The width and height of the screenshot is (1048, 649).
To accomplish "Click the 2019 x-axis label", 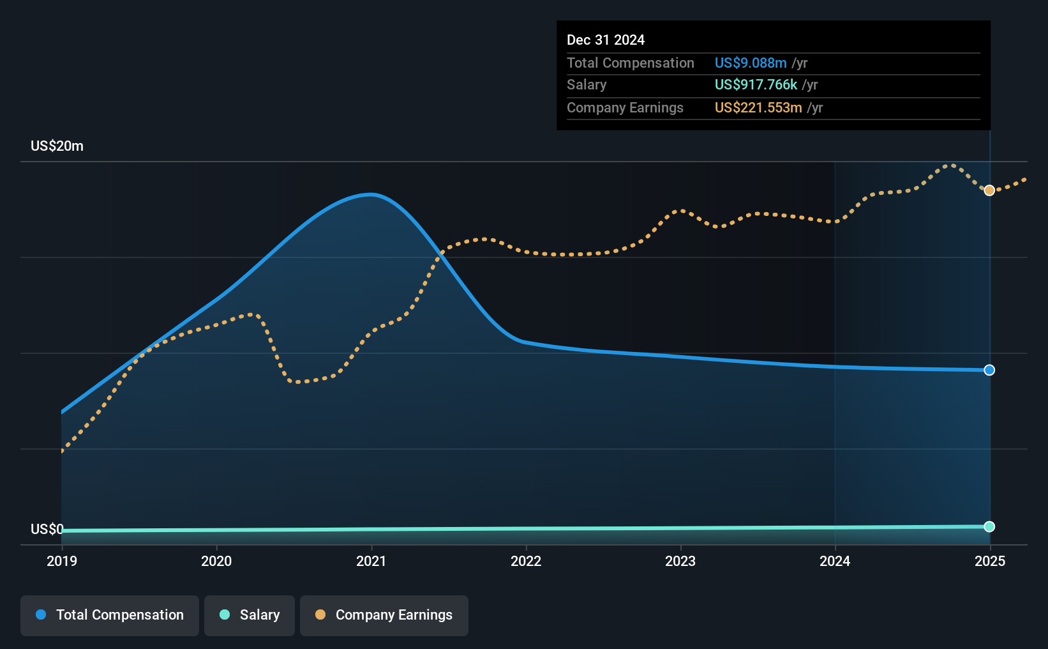I will 62,561.
